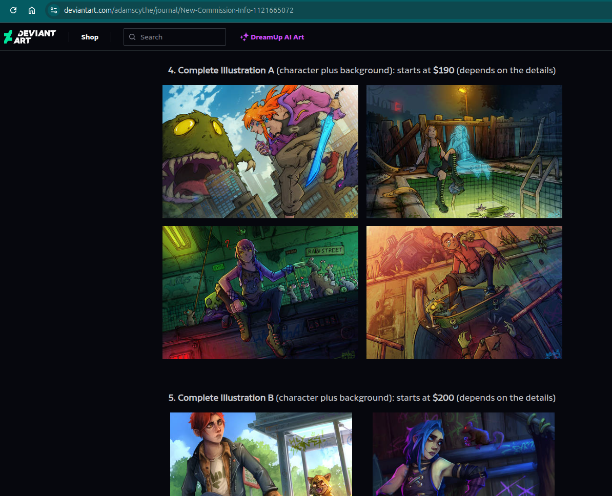612x496 pixels.
Task: Click the magnifier icon in the search box
Action: click(x=132, y=37)
